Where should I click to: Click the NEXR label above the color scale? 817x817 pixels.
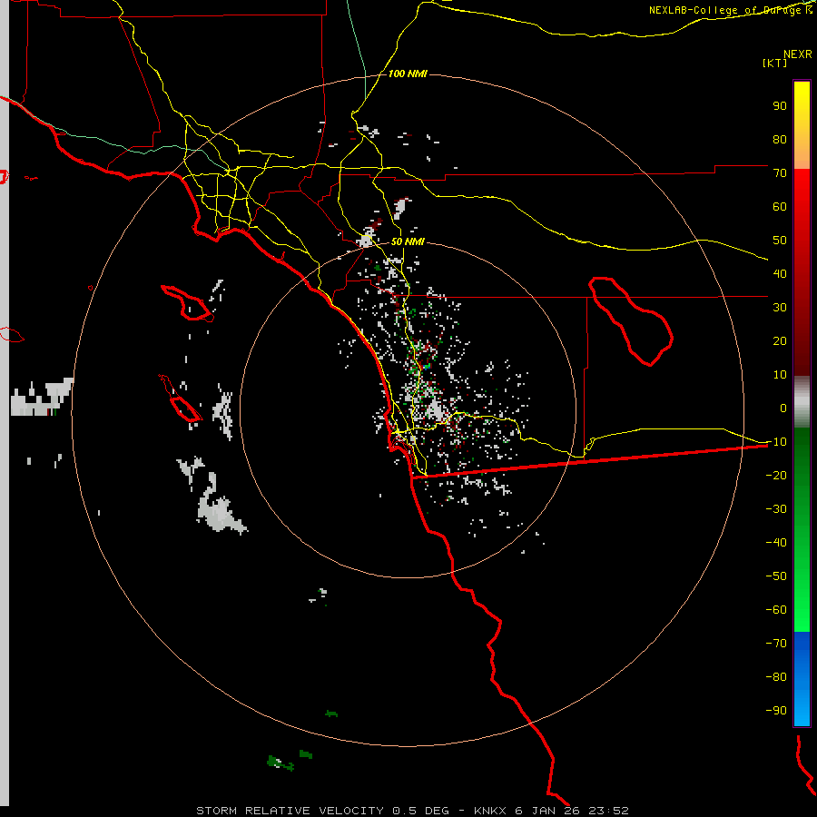coord(798,54)
